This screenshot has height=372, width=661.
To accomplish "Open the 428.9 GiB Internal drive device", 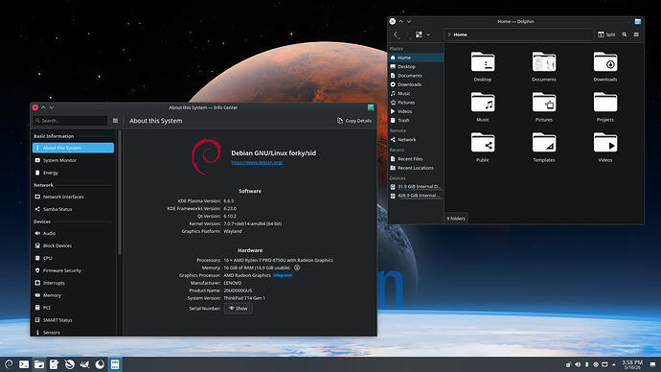I will coord(416,196).
